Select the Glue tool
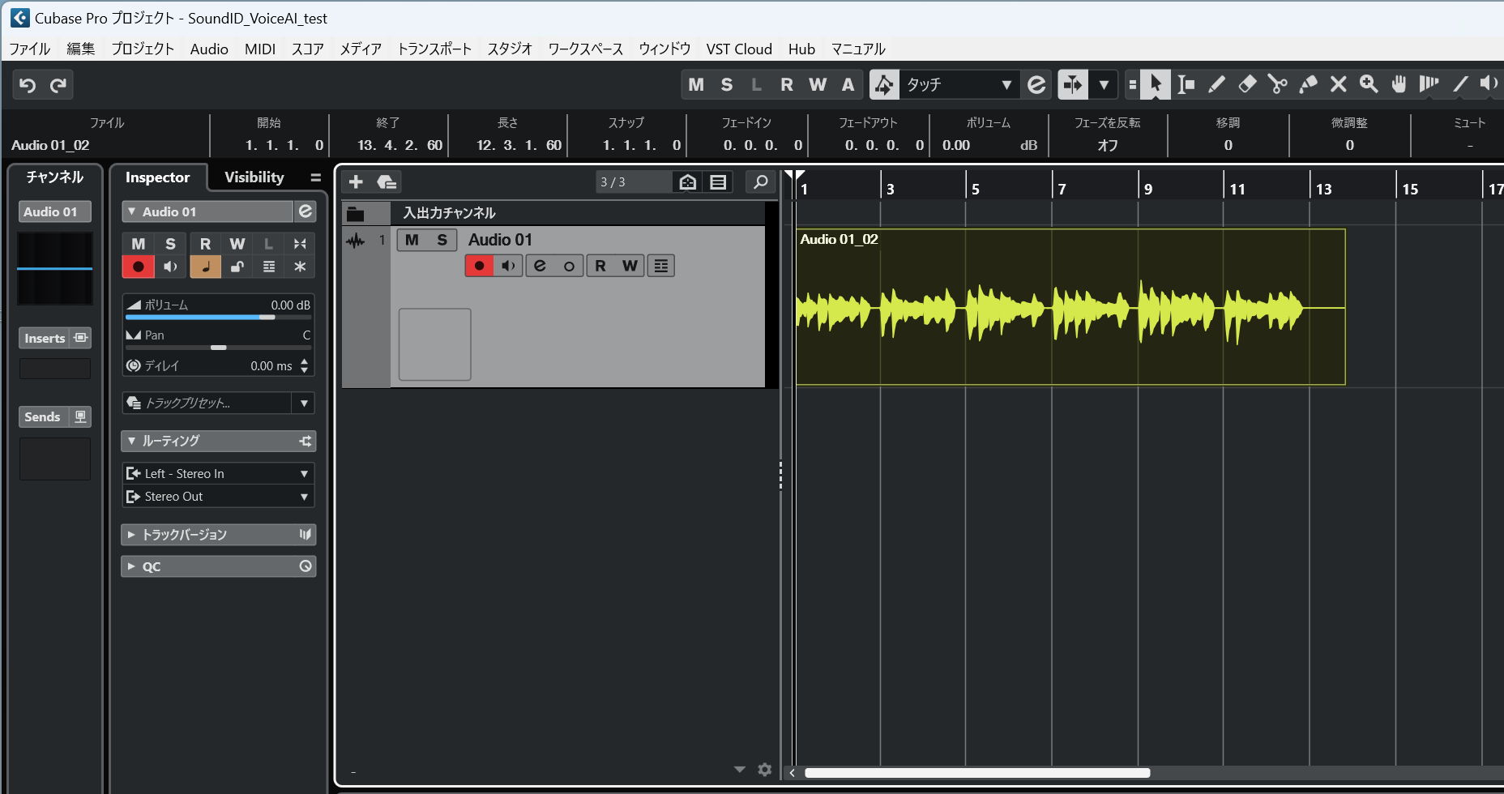Image resolution: width=1504 pixels, height=794 pixels. (x=1308, y=84)
